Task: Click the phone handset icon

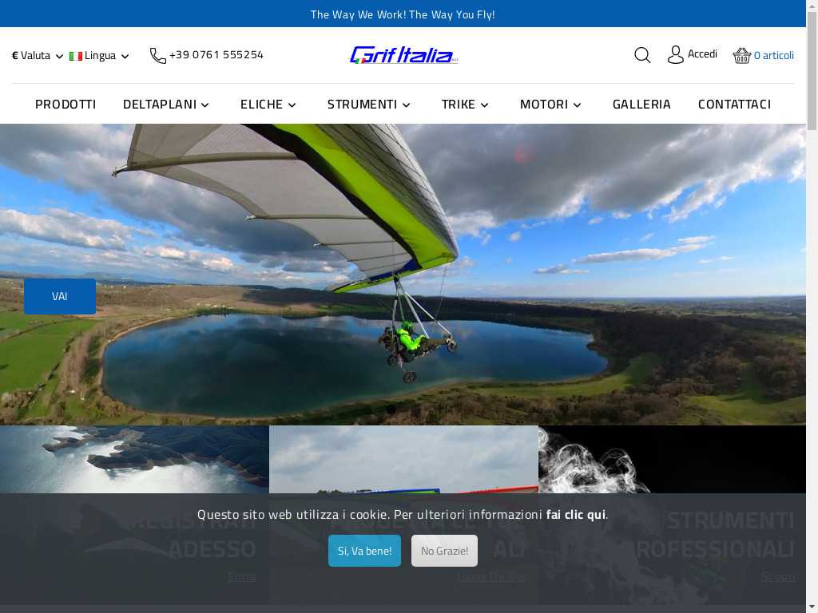Action: 158,55
